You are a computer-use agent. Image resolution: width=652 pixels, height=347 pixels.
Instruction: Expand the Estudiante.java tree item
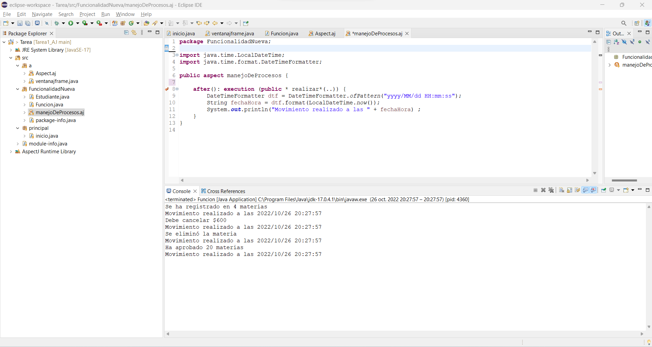point(24,97)
